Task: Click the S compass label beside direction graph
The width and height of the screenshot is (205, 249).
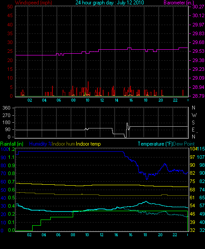Action: click(194, 122)
